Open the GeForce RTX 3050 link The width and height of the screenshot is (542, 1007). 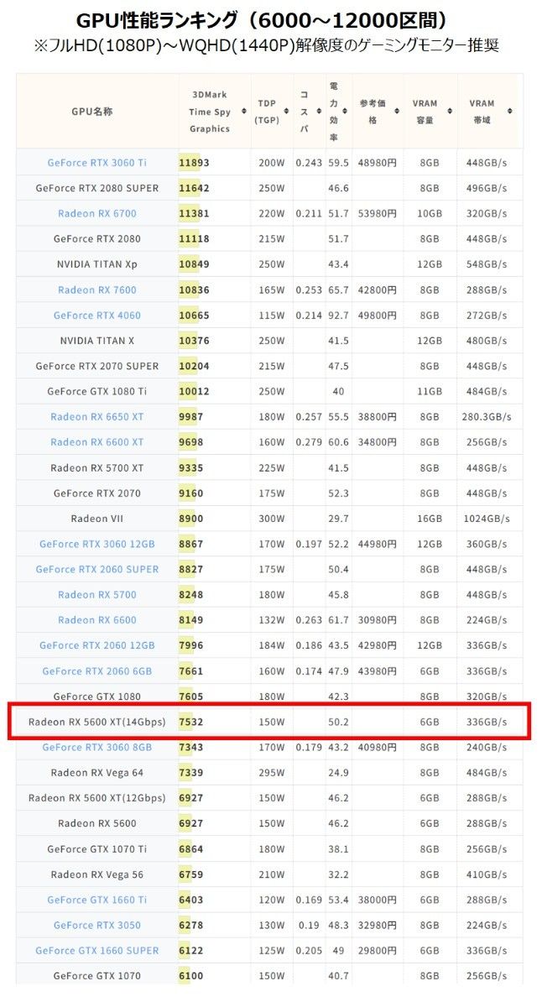click(x=97, y=925)
